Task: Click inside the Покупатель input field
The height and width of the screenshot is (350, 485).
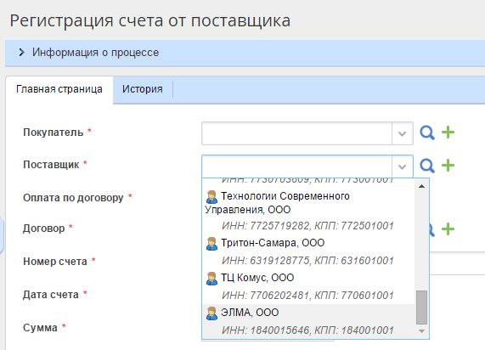Action: pyautogui.click(x=297, y=133)
